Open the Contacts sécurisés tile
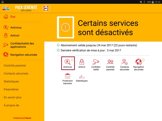The height and width of the screenshot is (121, 162). (x=124, y=65)
